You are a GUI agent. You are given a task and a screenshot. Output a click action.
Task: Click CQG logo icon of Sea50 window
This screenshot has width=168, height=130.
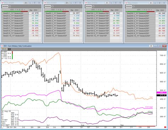click(x=45, y=3)
